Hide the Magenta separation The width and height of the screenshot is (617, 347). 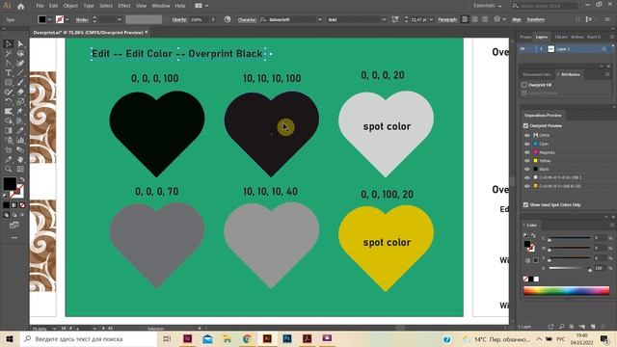tap(527, 152)
